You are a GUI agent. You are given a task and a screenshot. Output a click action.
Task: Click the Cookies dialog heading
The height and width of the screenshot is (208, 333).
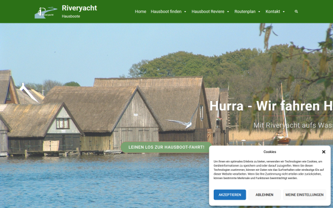270,152
